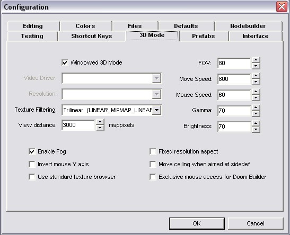Dismiss the dialog with Cancel

click(256, 223)
